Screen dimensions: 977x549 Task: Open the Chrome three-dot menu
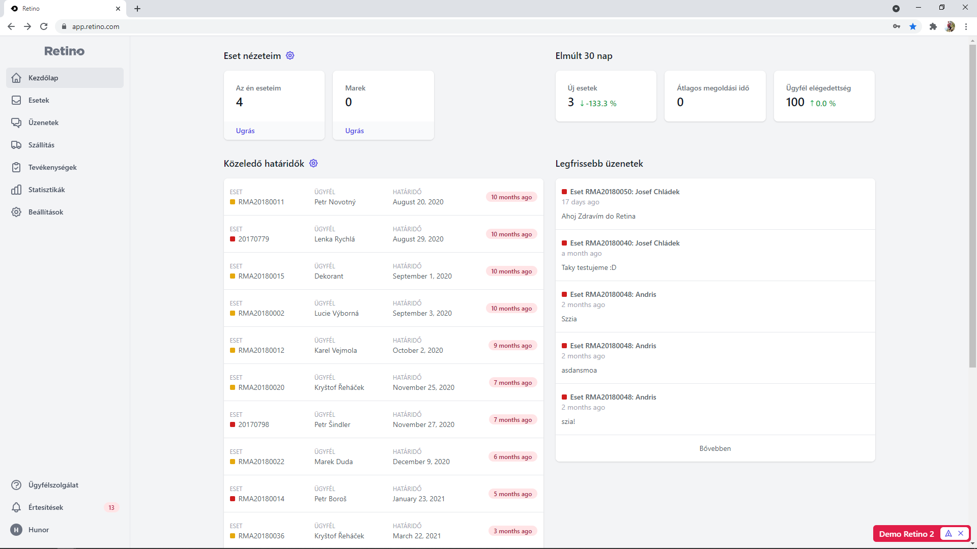click(966, 26)
